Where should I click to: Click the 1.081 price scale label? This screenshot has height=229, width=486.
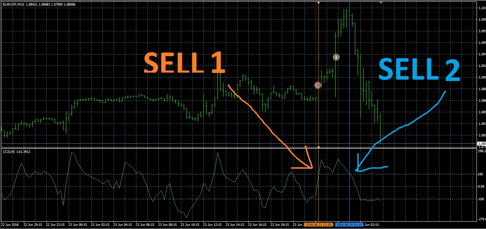point(482,135)
